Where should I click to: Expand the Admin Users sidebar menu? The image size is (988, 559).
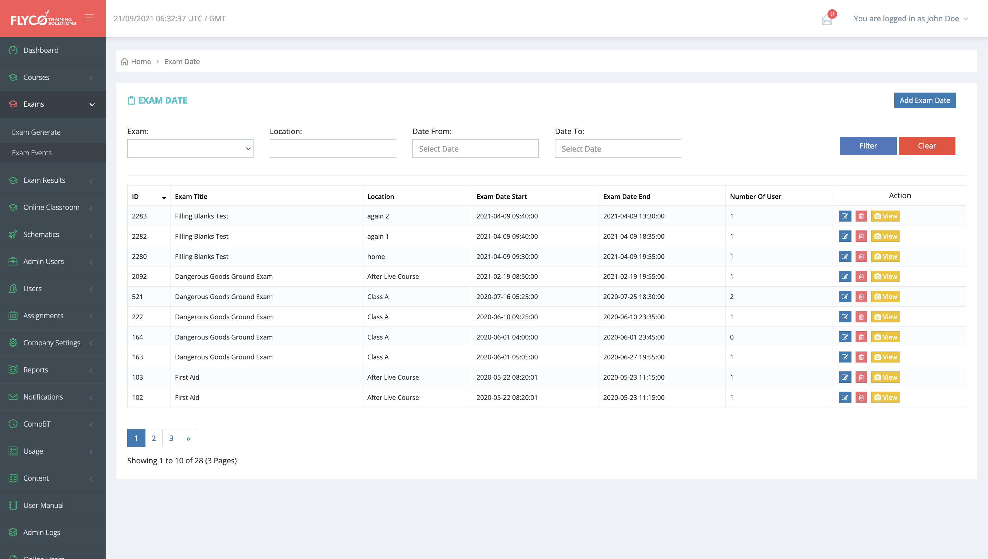coord(52,261)
